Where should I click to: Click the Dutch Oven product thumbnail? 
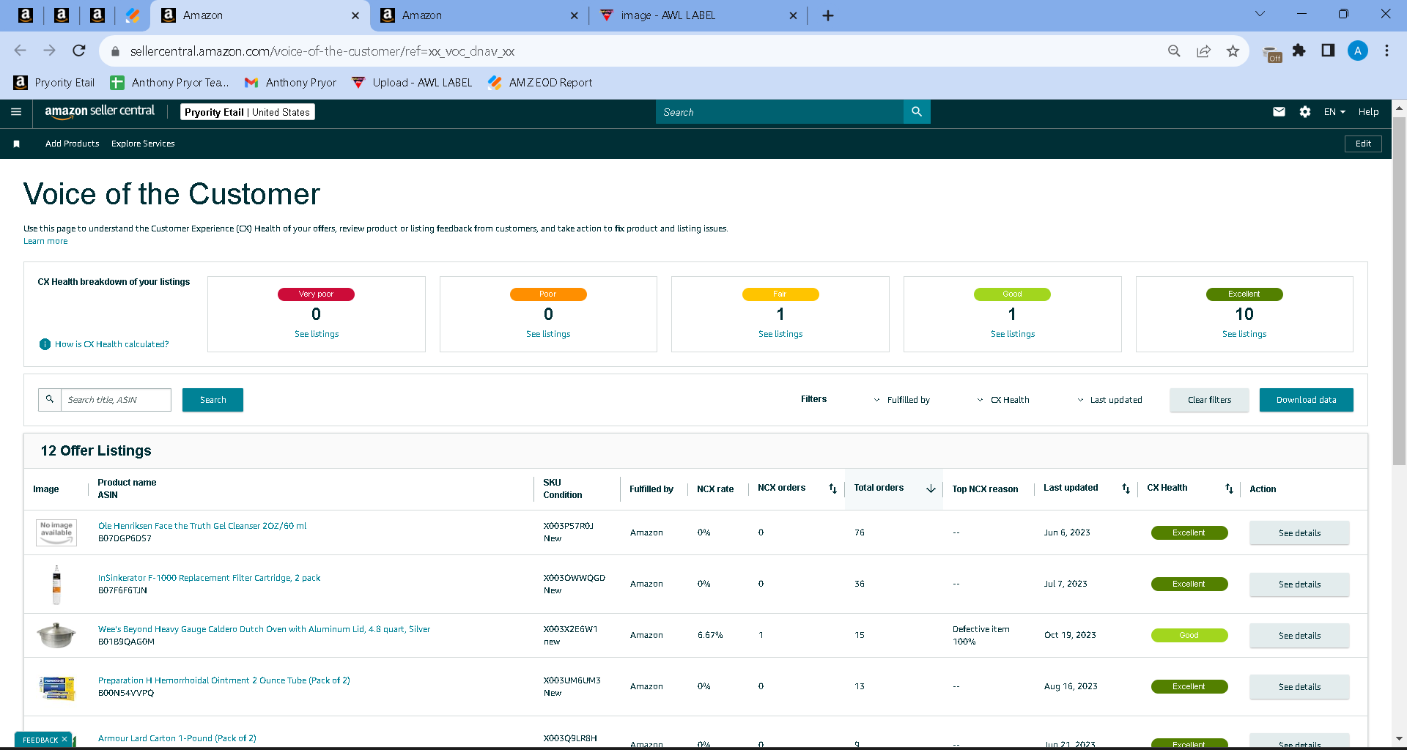point(56,635)
